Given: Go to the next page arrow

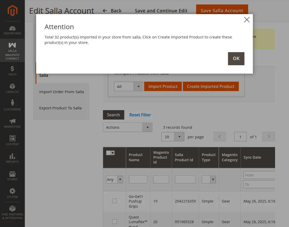Looking at the screenshot, I should tap(269, 137).
